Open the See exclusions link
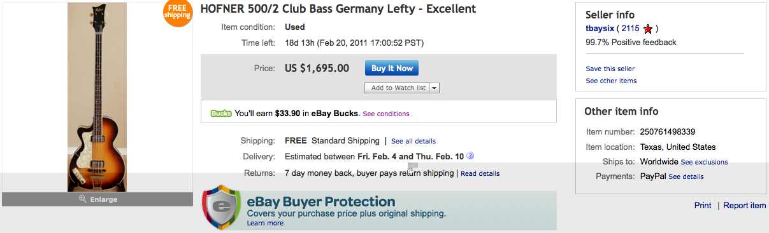769x233 pixels. [x=704, y=162]
